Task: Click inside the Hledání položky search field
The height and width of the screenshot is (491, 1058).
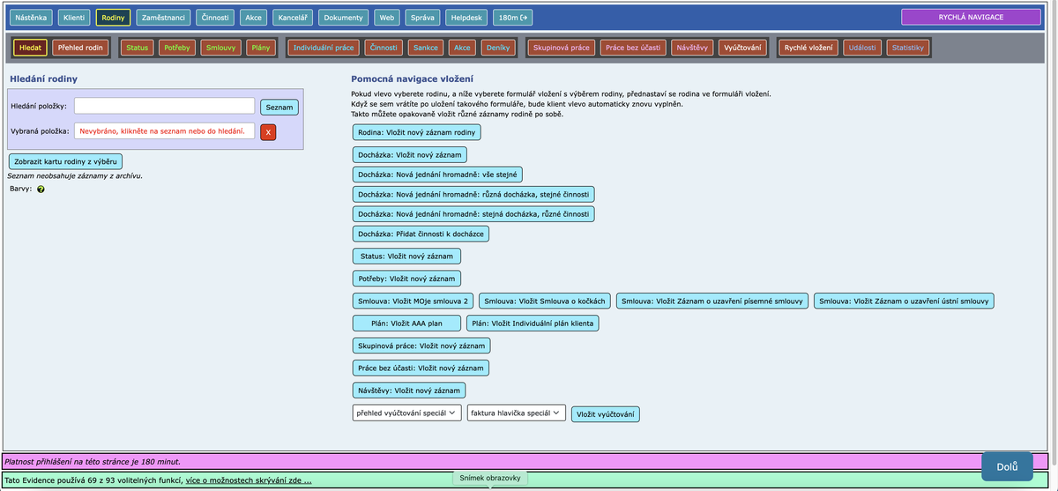Action: pyautogui.click(x=164, y=106)
